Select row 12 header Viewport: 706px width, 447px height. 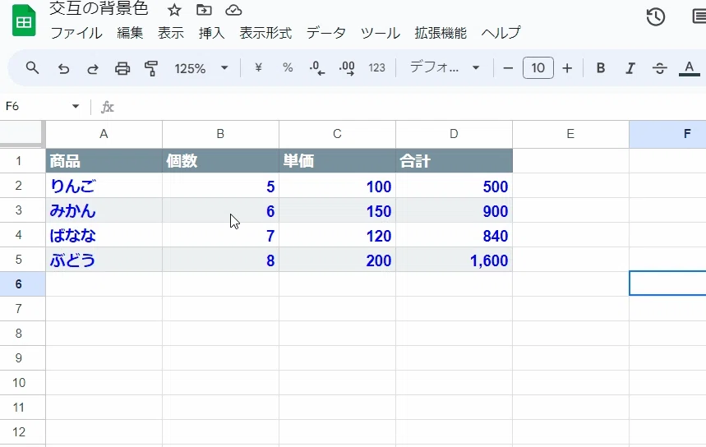pyautogui.click(x=22, y=432)
